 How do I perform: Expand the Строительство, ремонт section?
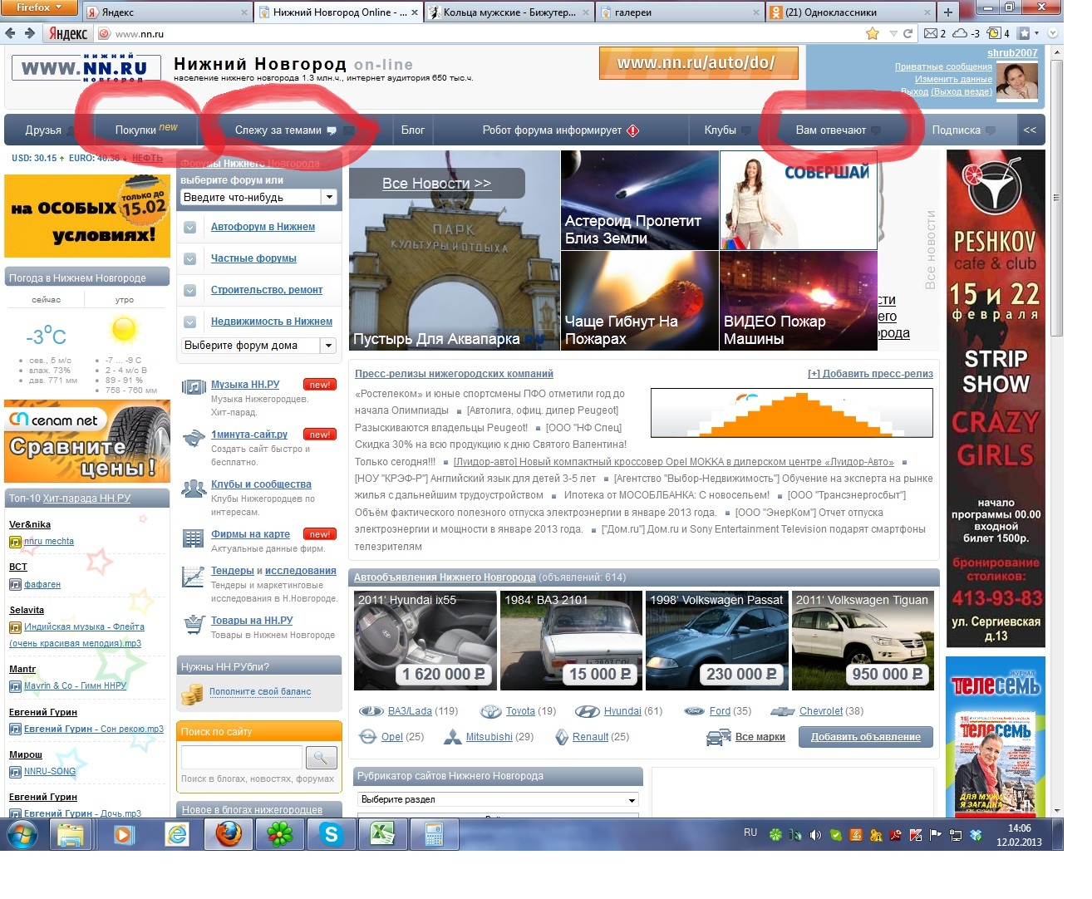189,290
